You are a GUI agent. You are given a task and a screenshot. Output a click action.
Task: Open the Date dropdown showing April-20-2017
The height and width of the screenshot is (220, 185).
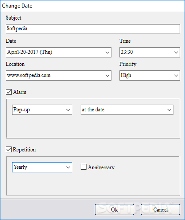(x=58, y=52)
